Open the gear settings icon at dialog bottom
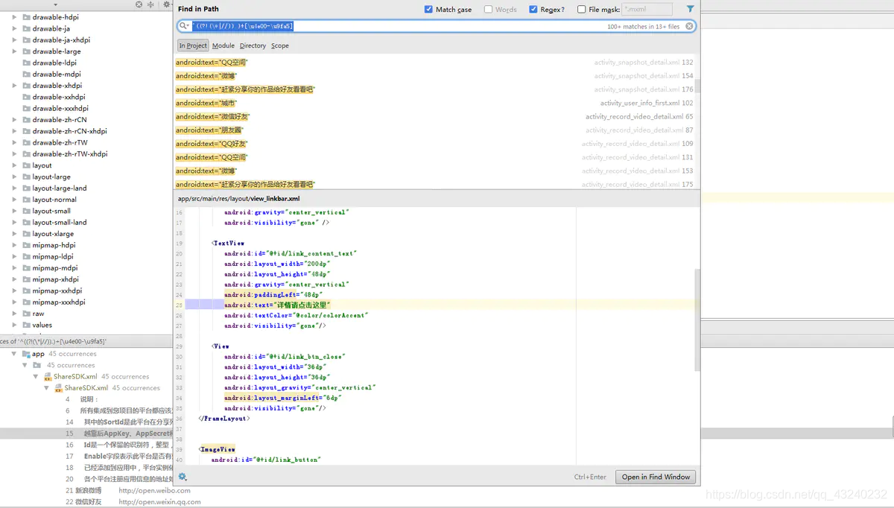Image resolution: width=894 pixels, height=508 pixels. click(183, 477)
